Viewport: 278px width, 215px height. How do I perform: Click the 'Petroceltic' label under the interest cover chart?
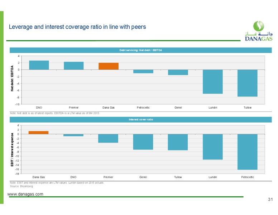[x=248, y=177]
